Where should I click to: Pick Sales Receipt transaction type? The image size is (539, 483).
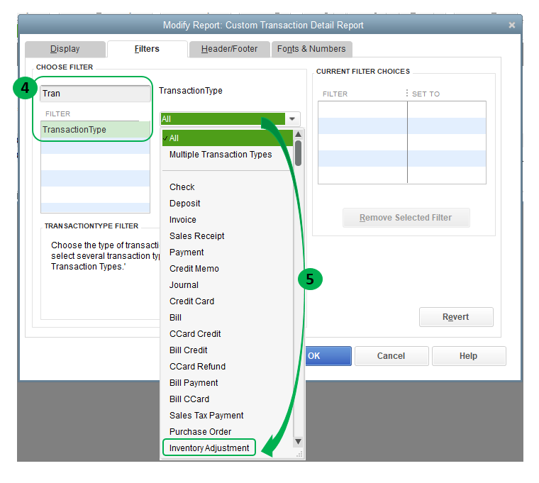[197, 236]
